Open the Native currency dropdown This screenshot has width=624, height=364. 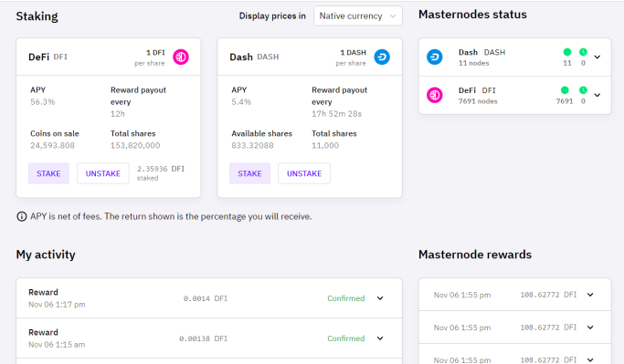point(358,16)
